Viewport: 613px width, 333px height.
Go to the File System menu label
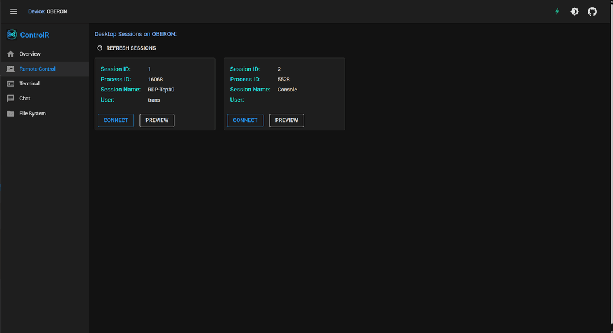point(32,114)
